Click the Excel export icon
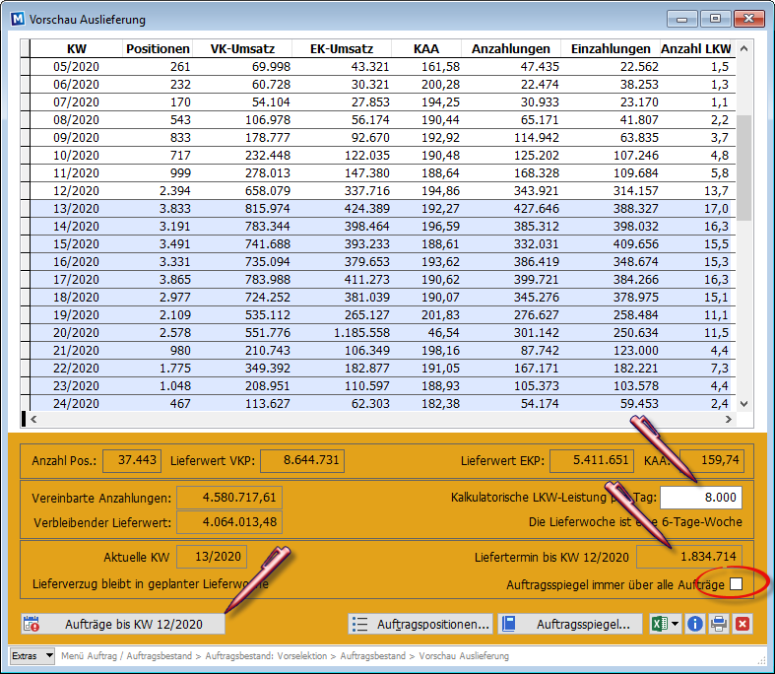This screenshot has height=674, width=775. pyautogui.click(x=660, y=624)
